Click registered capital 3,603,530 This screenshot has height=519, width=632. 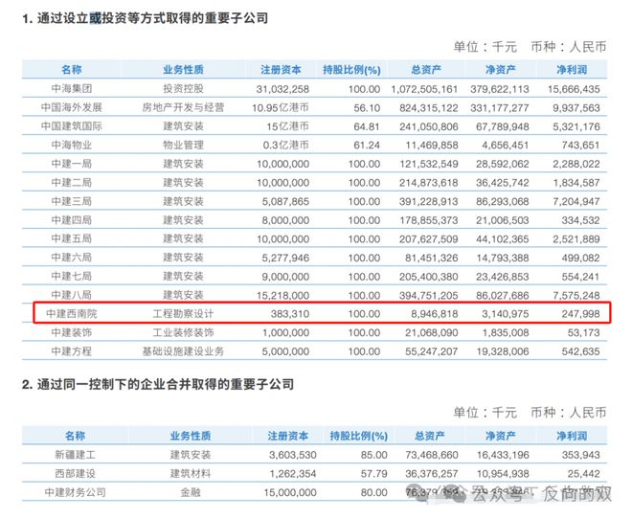(x=293, y=455)
